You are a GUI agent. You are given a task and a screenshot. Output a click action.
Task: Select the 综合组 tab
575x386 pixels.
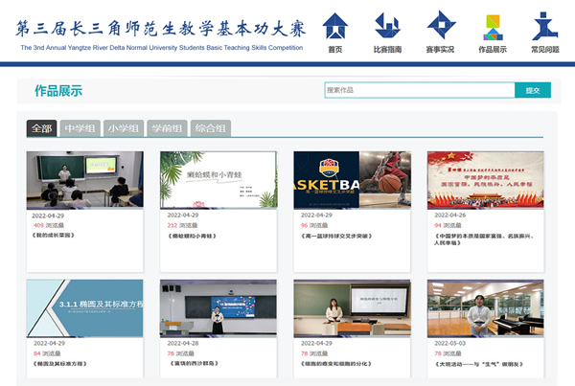pyautogui.click(x=210, y=128)
